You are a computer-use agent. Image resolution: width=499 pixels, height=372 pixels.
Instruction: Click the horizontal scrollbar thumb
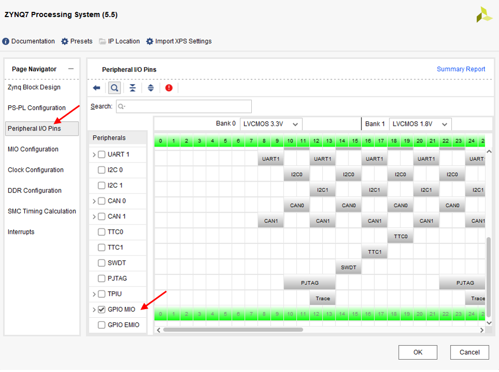click(233, 330)
